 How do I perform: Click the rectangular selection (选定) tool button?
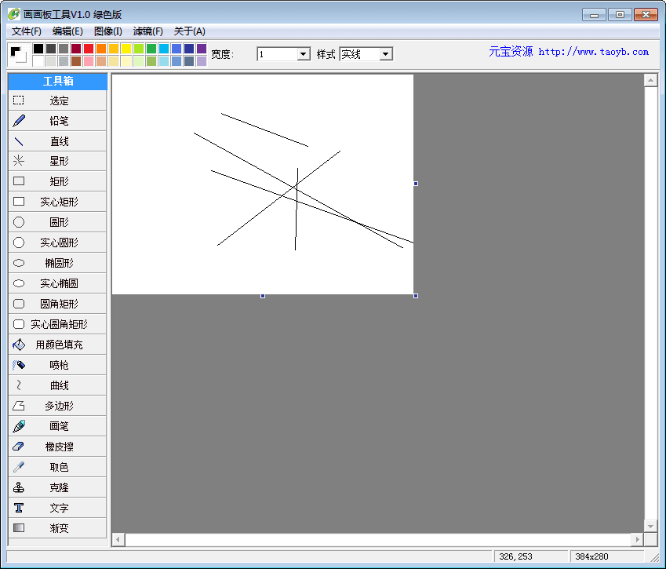[x=57, y=100]
